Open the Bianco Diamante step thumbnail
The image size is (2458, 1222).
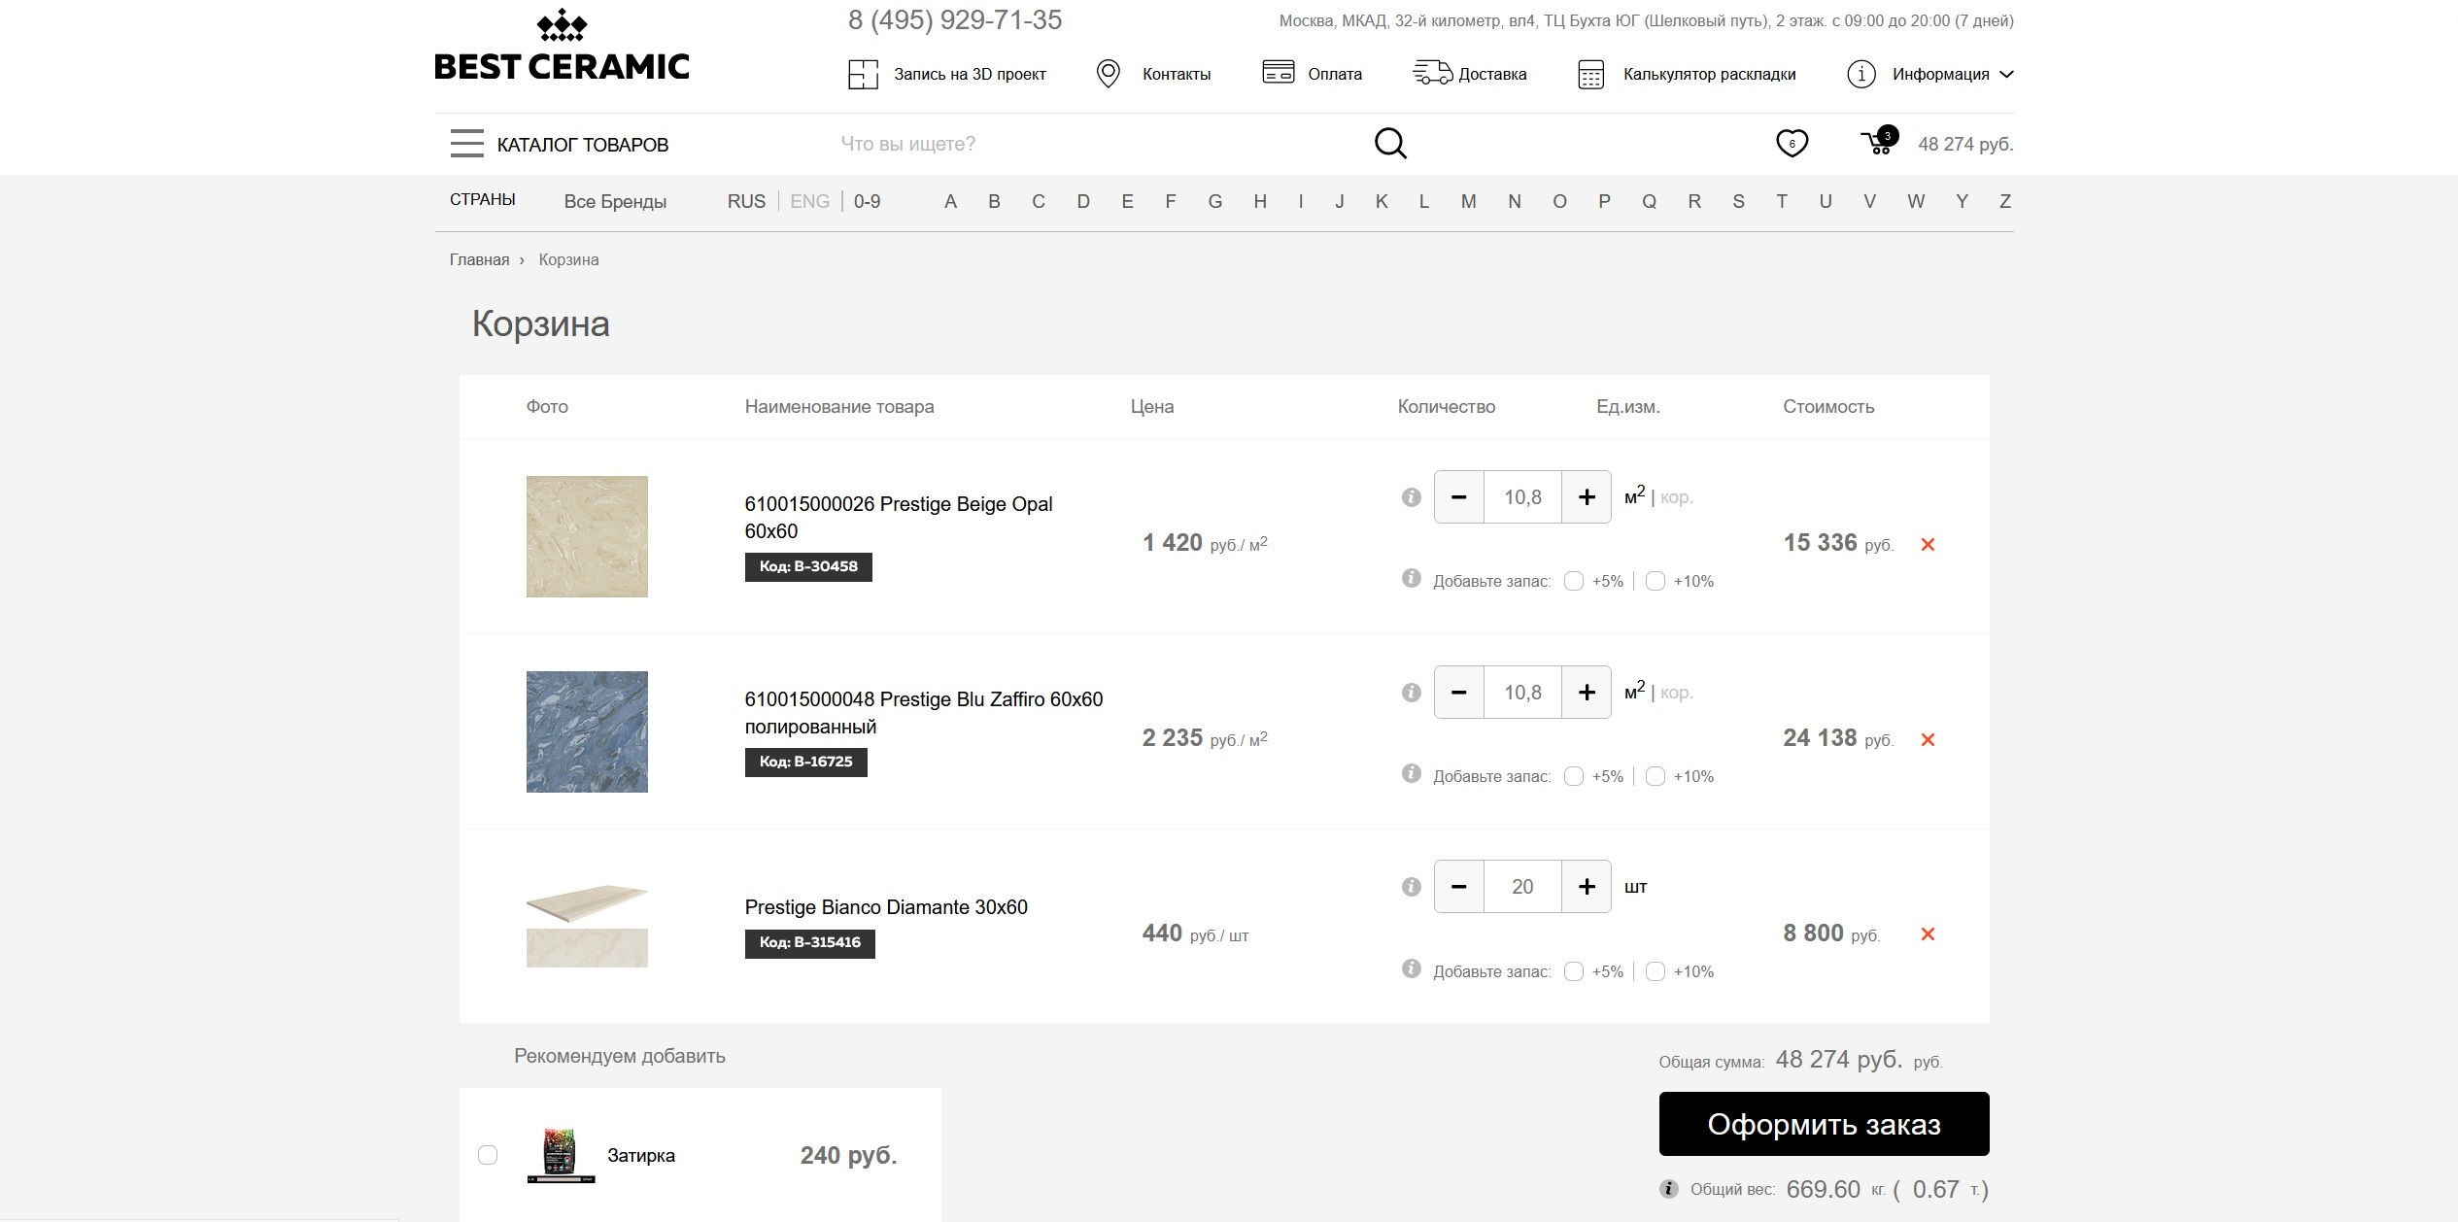tap(587, 926)
